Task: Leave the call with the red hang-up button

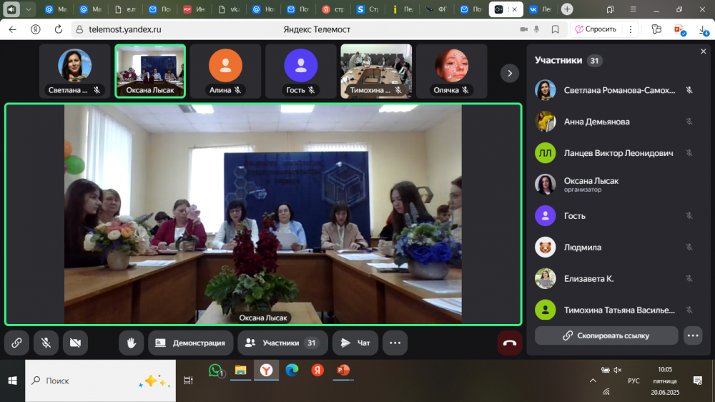Action: click(510, 343)
